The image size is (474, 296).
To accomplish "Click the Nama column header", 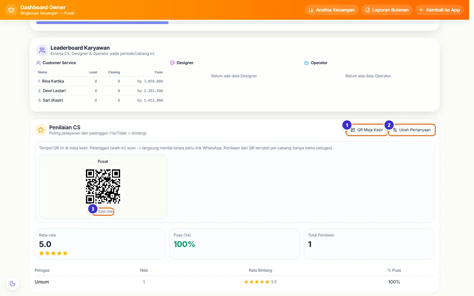I will [x=42, y=72].
